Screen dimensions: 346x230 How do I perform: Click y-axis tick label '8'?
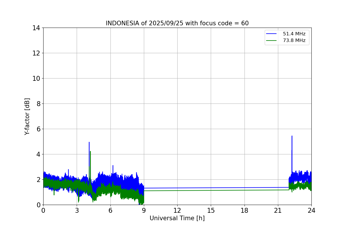[x=38, y=104]
